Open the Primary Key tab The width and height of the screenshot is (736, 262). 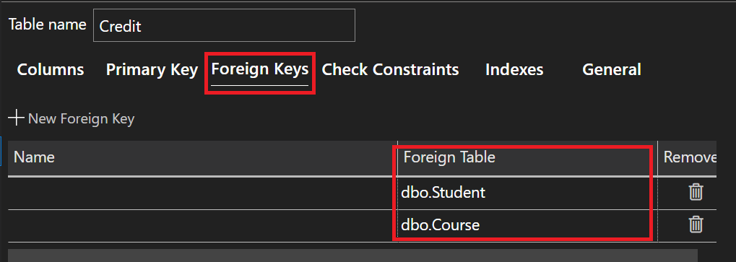[x=152, y=70]
